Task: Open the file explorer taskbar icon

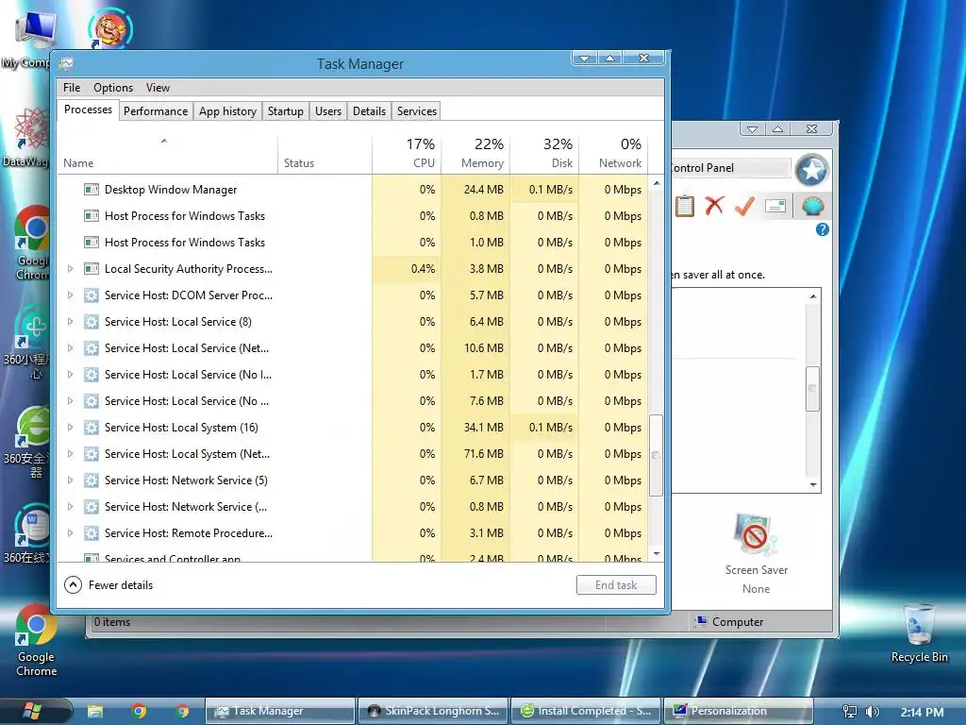Action: pyautogui.click(x=95, y=712)
